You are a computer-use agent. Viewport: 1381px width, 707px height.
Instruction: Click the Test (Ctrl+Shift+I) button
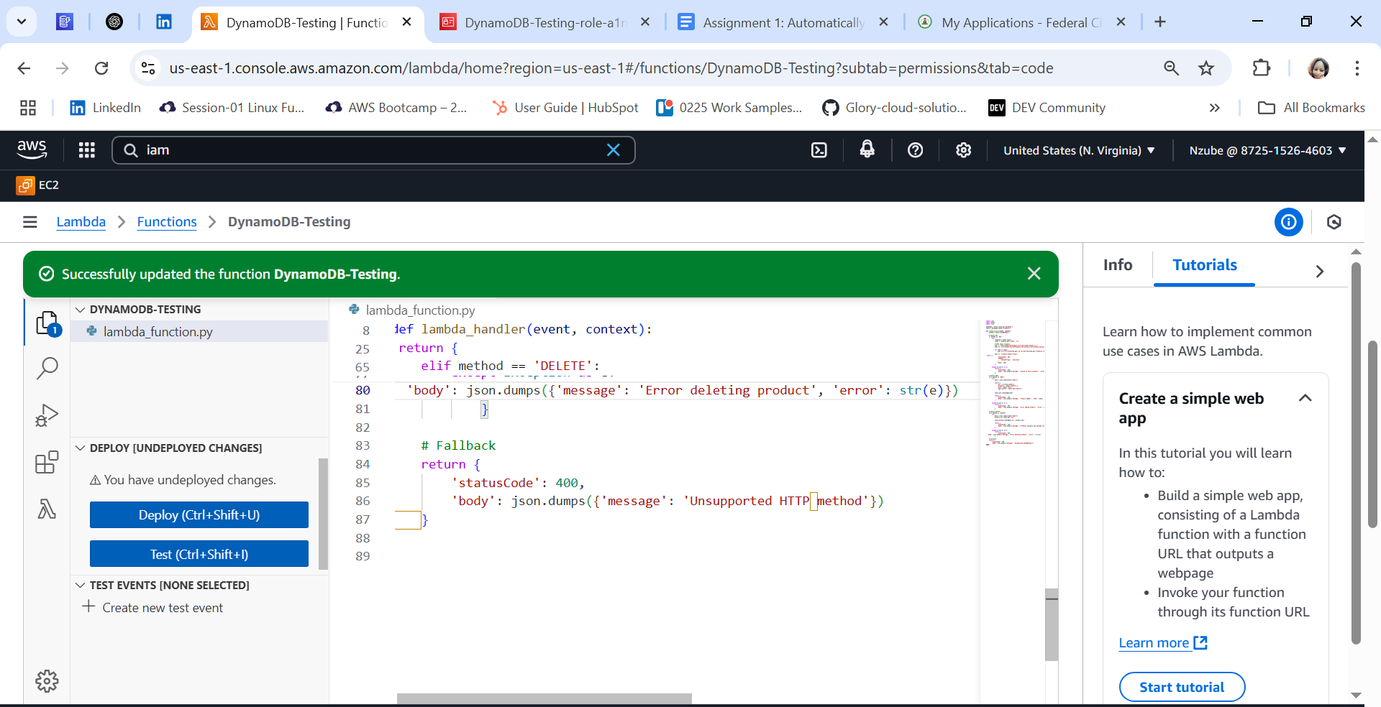[199, 555]
